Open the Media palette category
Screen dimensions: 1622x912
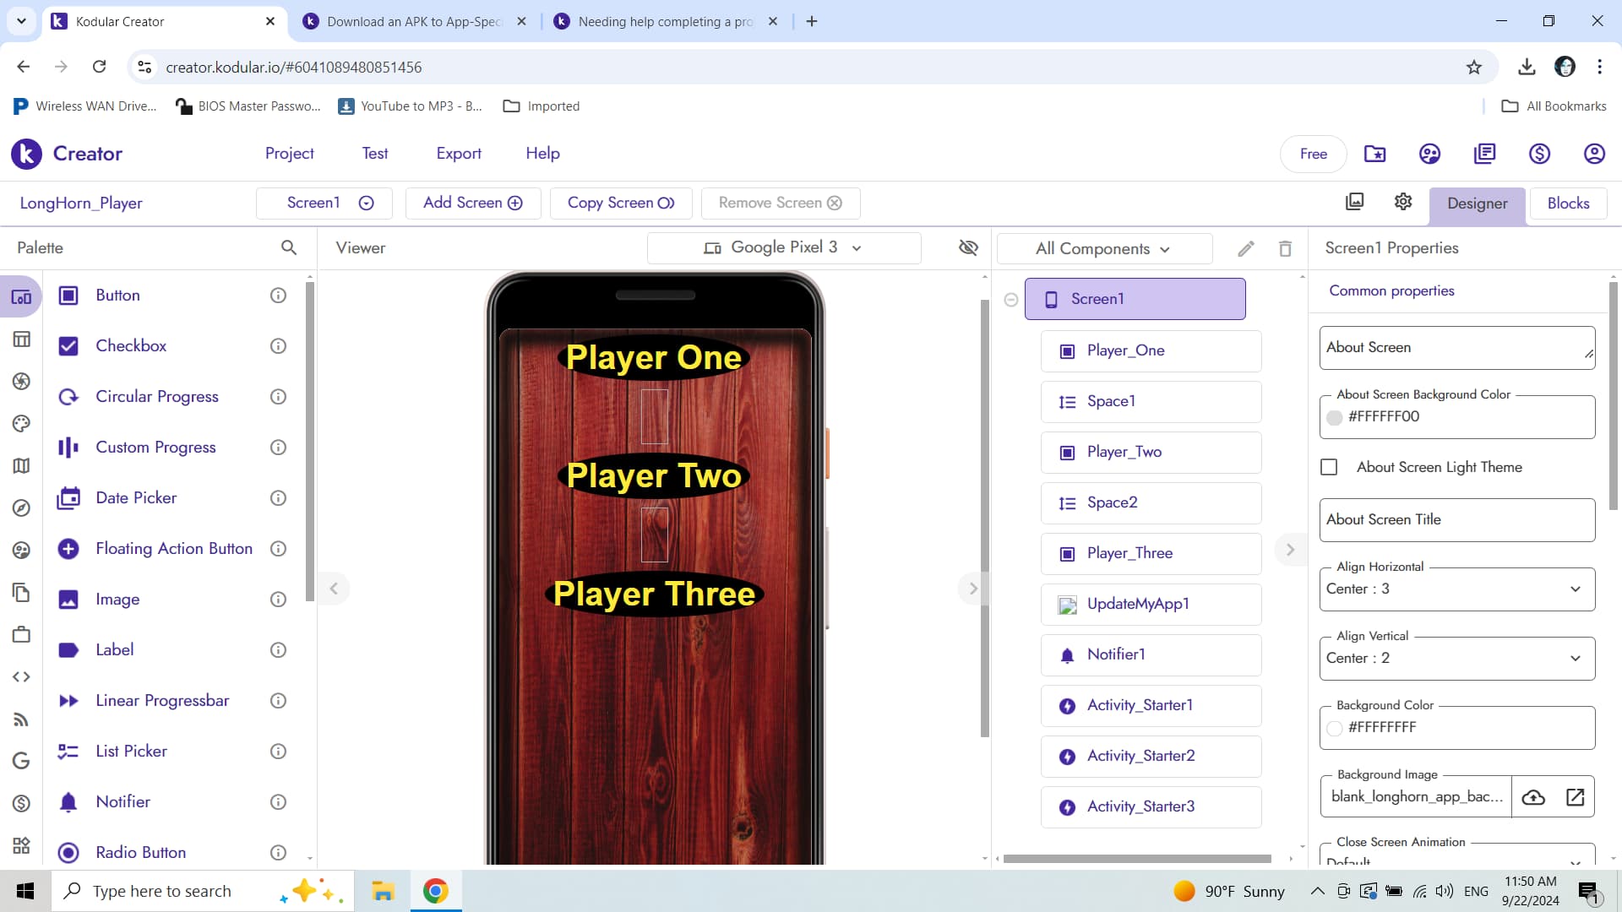coord(21,381)
